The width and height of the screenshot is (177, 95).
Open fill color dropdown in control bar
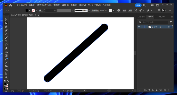[x=29, y=10]
